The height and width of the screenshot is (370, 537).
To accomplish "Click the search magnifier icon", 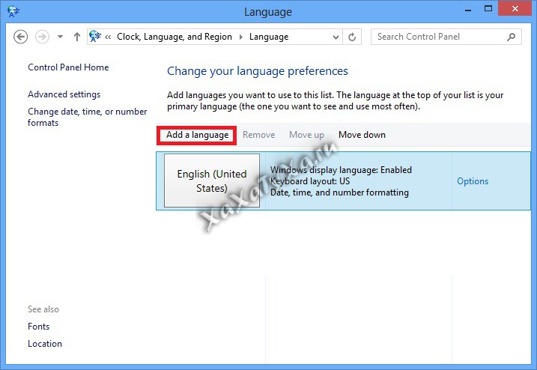I will coord(512,37).
